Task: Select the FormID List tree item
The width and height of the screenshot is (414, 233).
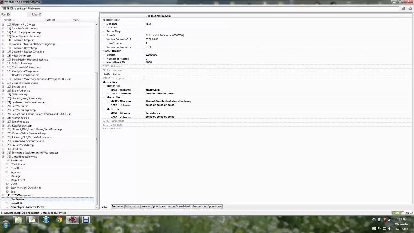Action: click(x=17, y=168)
